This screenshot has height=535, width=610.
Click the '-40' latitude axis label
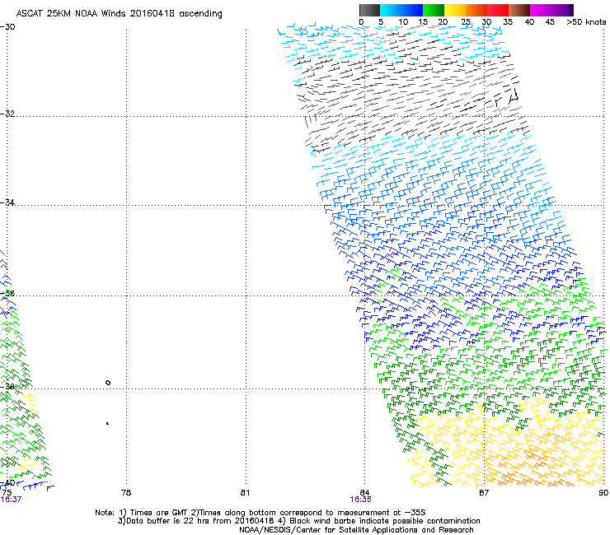pyautogui.click(x=7, y=482)
